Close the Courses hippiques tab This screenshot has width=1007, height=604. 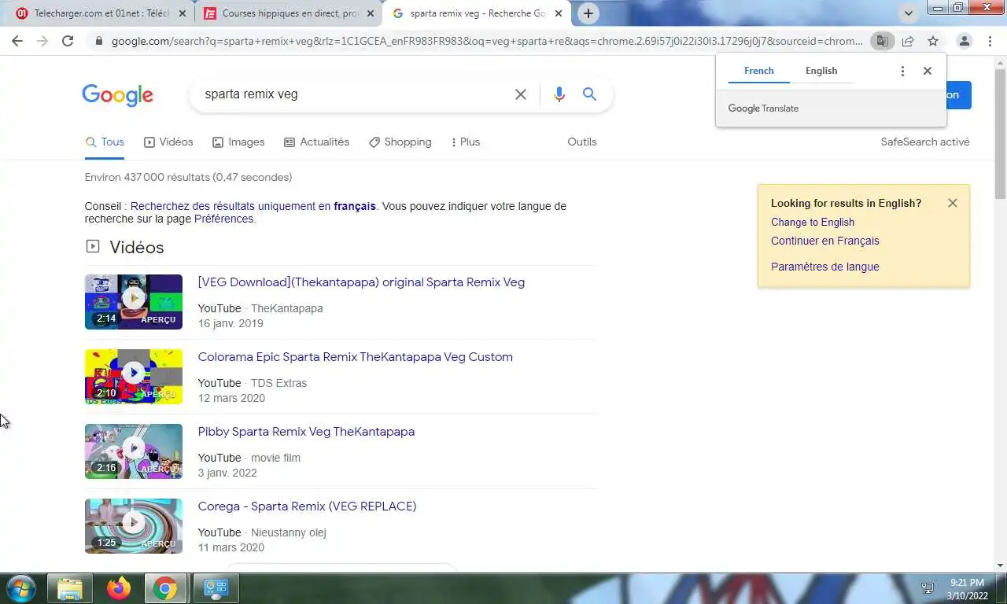(x=371, y=13)
